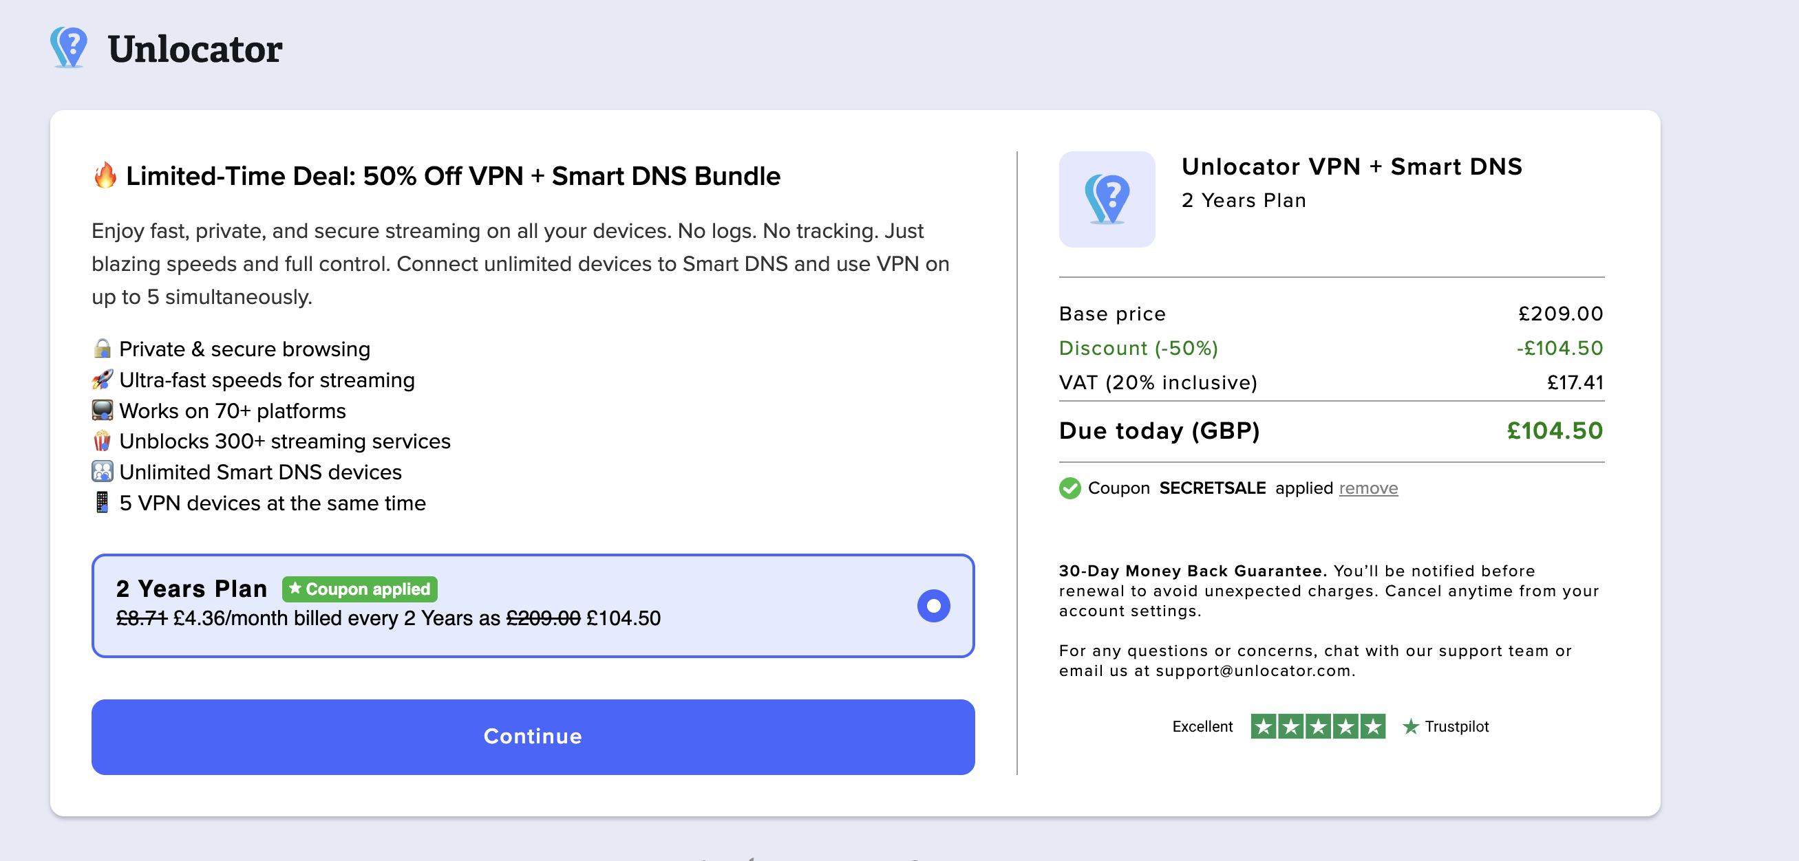Click the lock icon for private browsing
The height and width of the screenshot is (861, 1799).
pos(102,348)
